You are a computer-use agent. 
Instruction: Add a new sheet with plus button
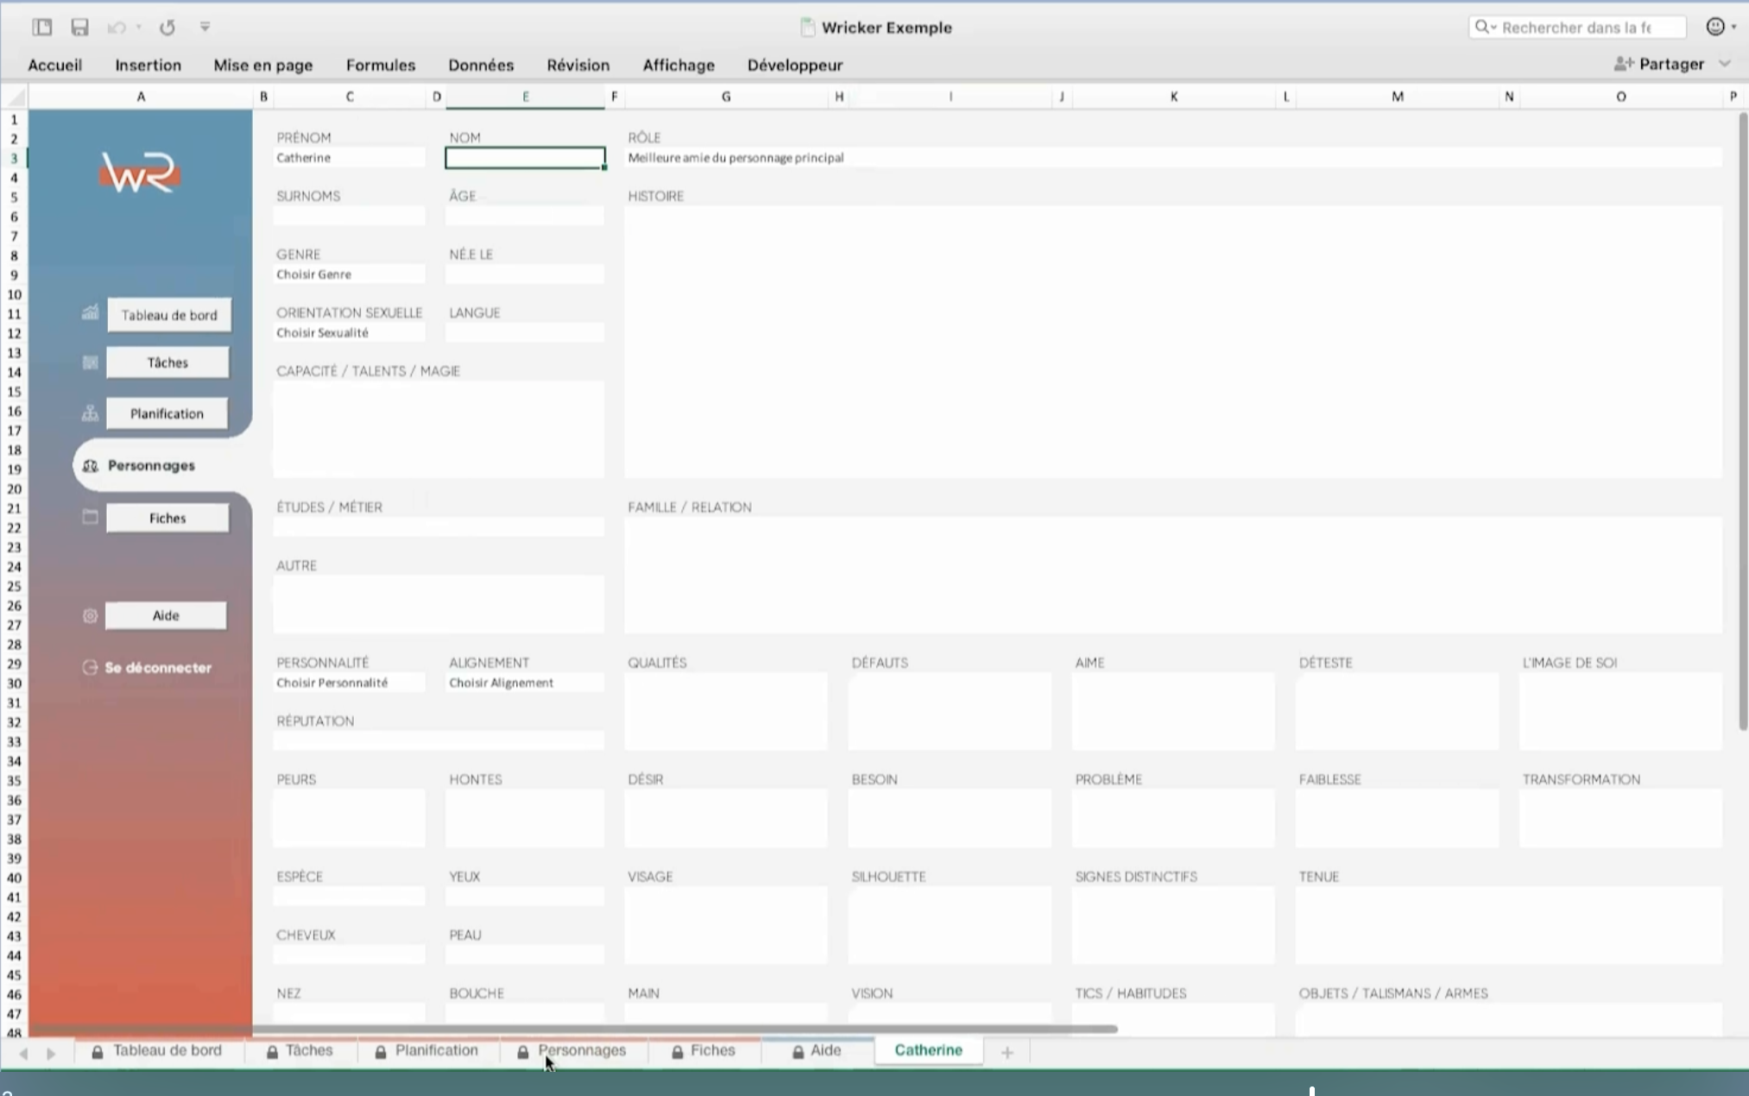pyautogui.click(x=1007, y=1051)
